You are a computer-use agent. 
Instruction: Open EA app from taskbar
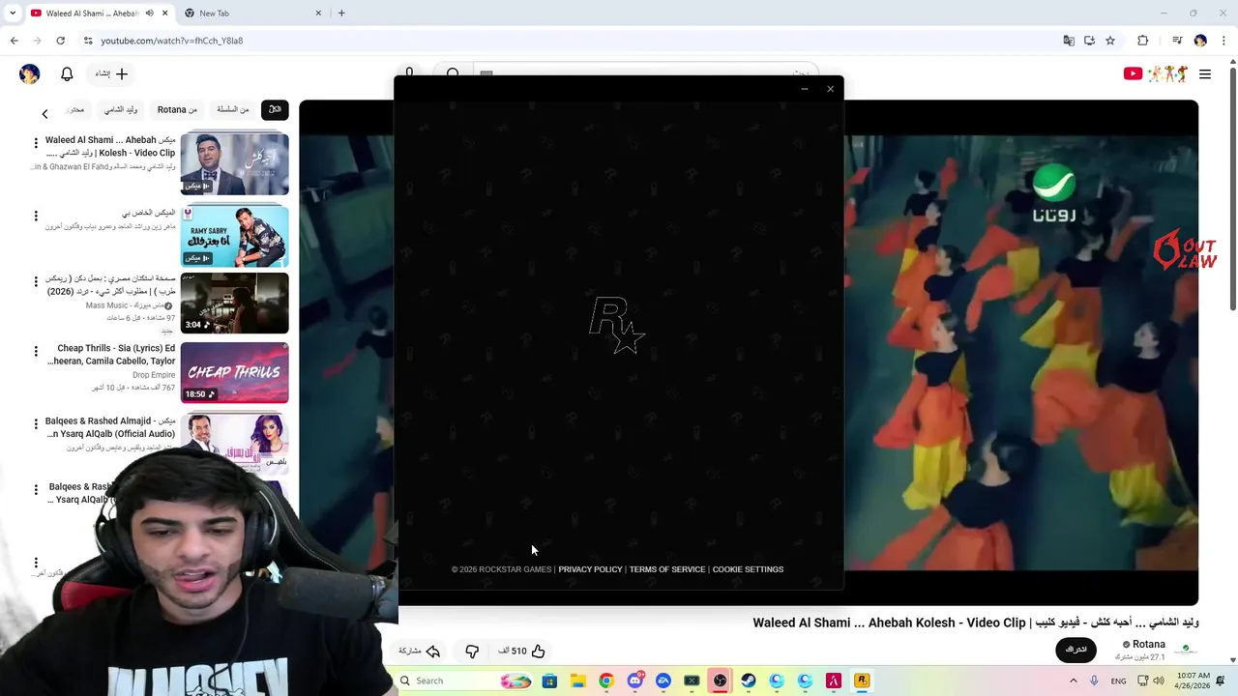663,681
